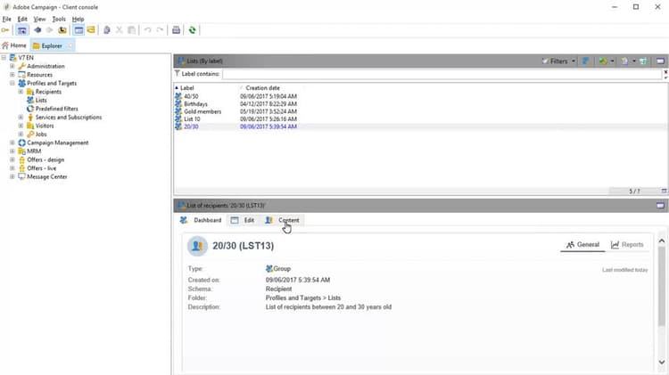669x375 pixels.
Task: Click the document icon in Lists header
Action: click(x=624, y=61)
